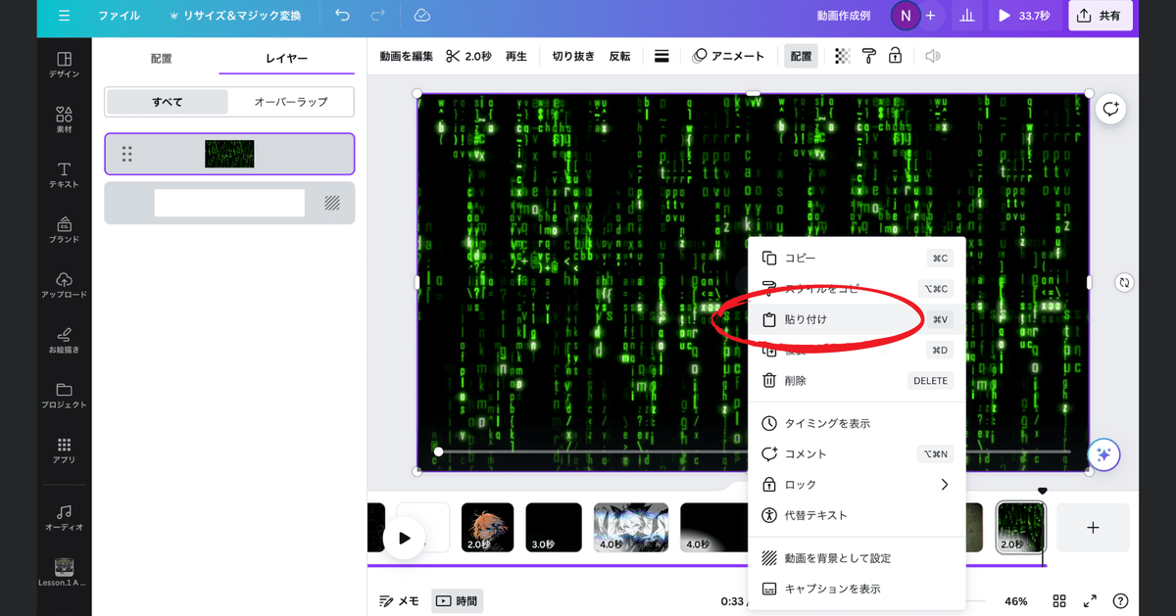Click the 反転 flip option
Screen dimensions: 1176x616
point(620,56)
